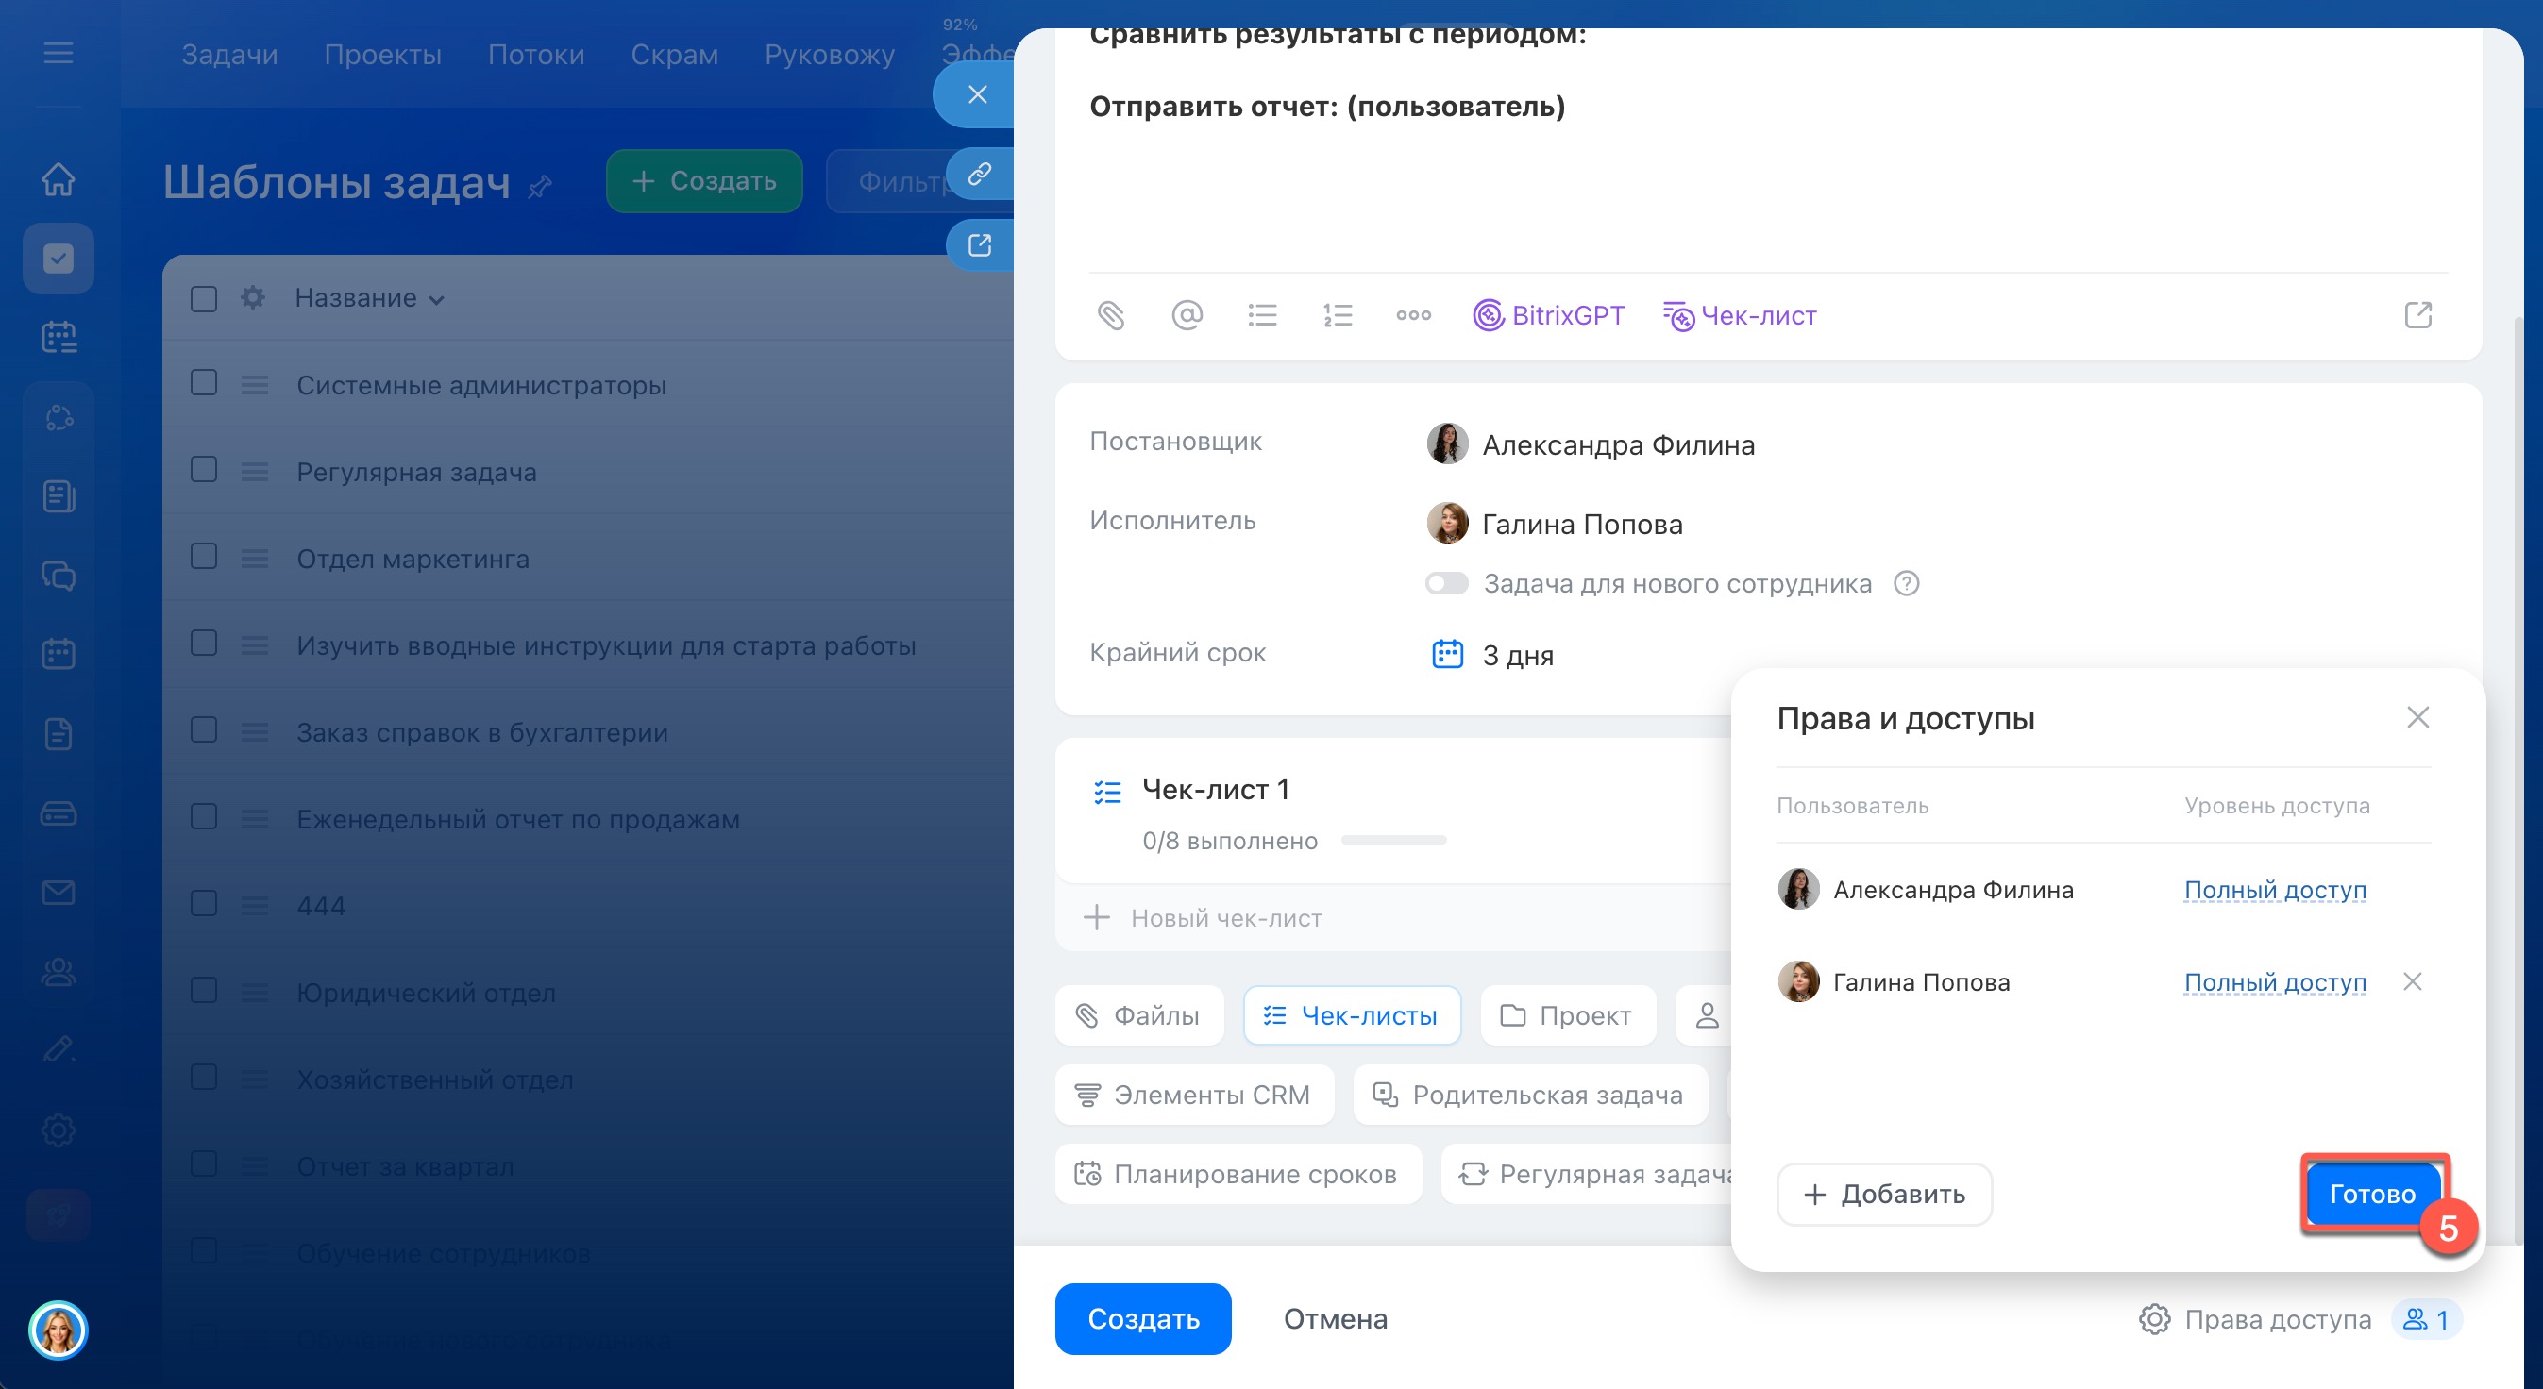Click the mention @ icon in editor

coord(1187,316)
